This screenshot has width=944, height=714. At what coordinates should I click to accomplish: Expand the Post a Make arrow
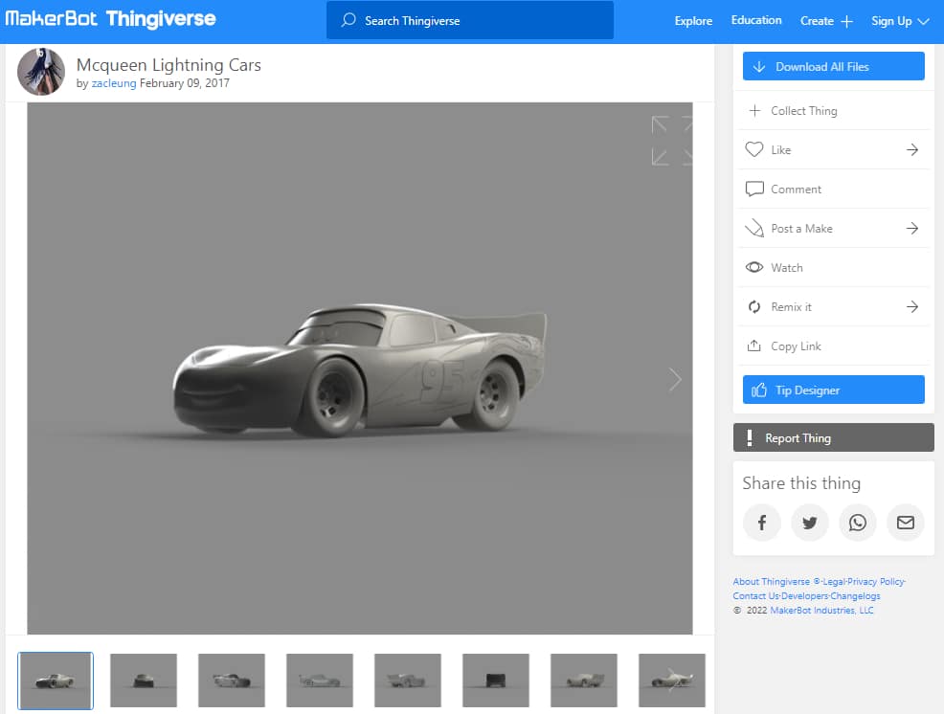912,228
